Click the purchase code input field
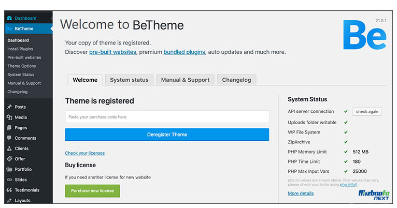Screen dimensions: 397x208 click(167, 117)
